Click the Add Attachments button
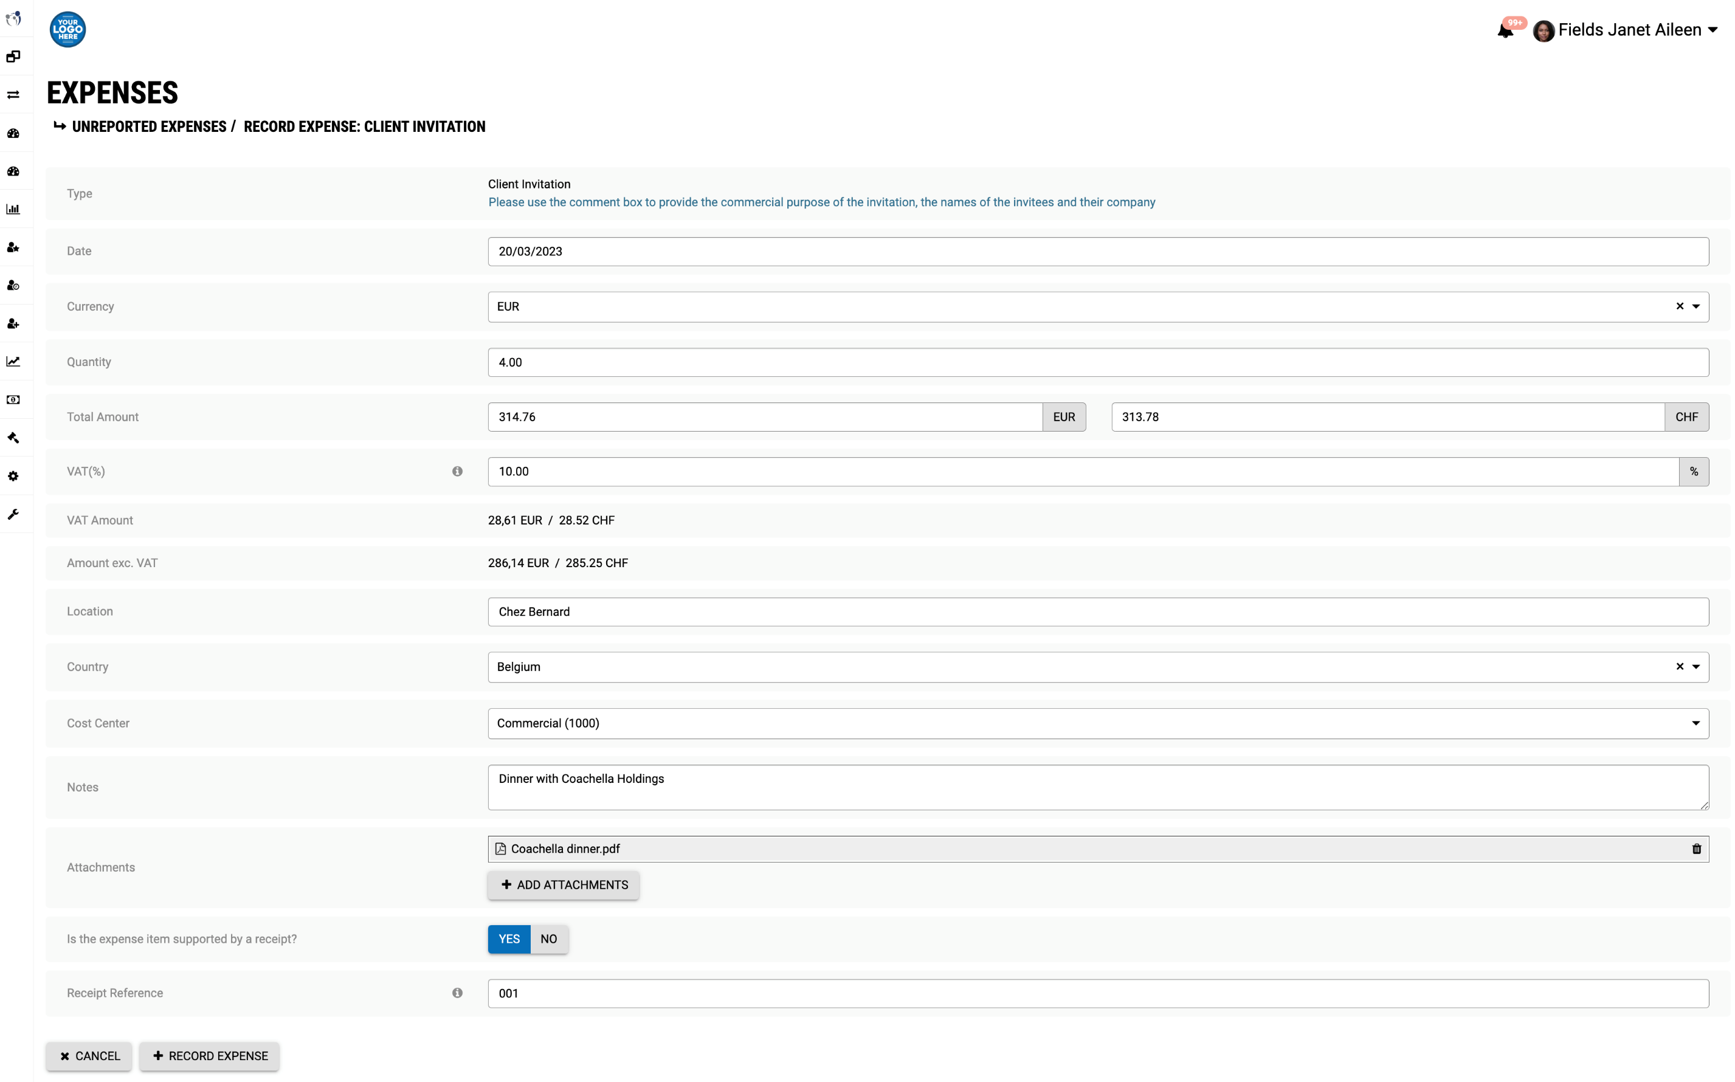The height and width of the screenshot is (1082, 1735). click(564, 885)
